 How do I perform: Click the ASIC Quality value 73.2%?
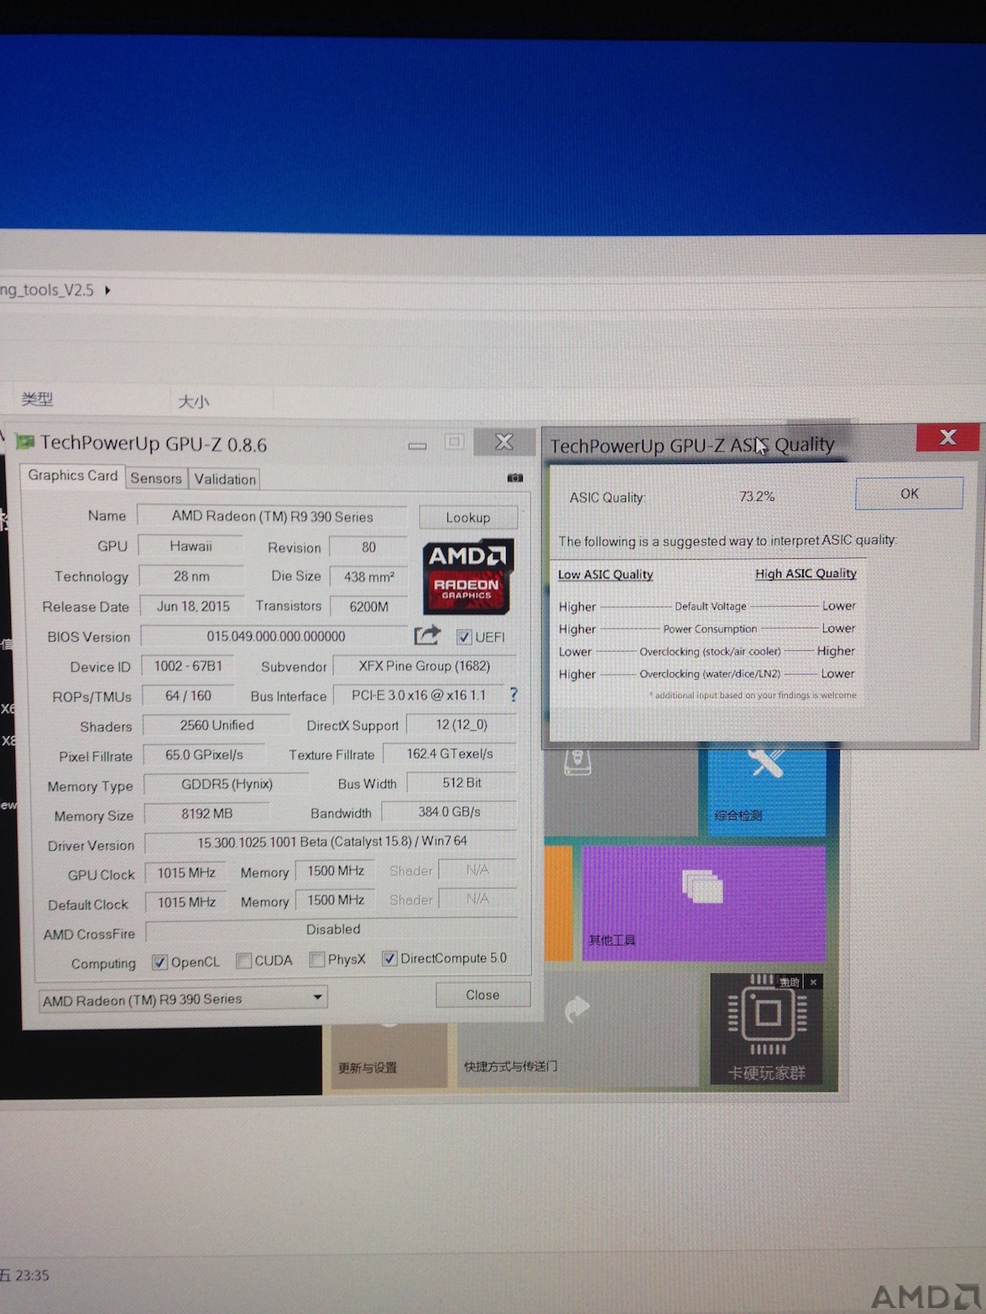(x=757, y=496)
